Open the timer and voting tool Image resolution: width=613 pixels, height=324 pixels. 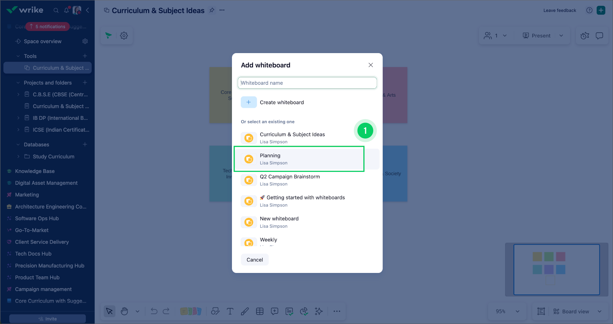(585, 35)
